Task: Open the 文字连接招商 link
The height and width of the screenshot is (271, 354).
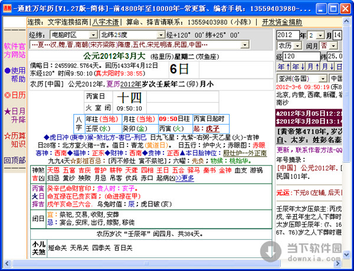Action: pos(68,22)
